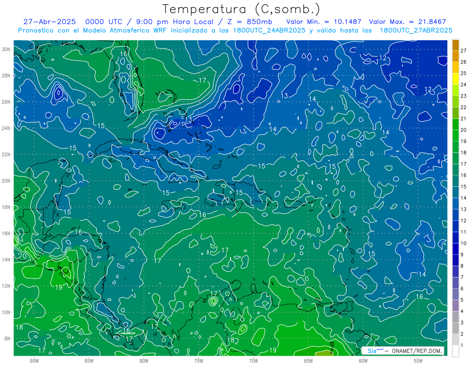Click the "75W" longitude axis label
Viewport: 474px width, 366px height.
pos(199,361)
